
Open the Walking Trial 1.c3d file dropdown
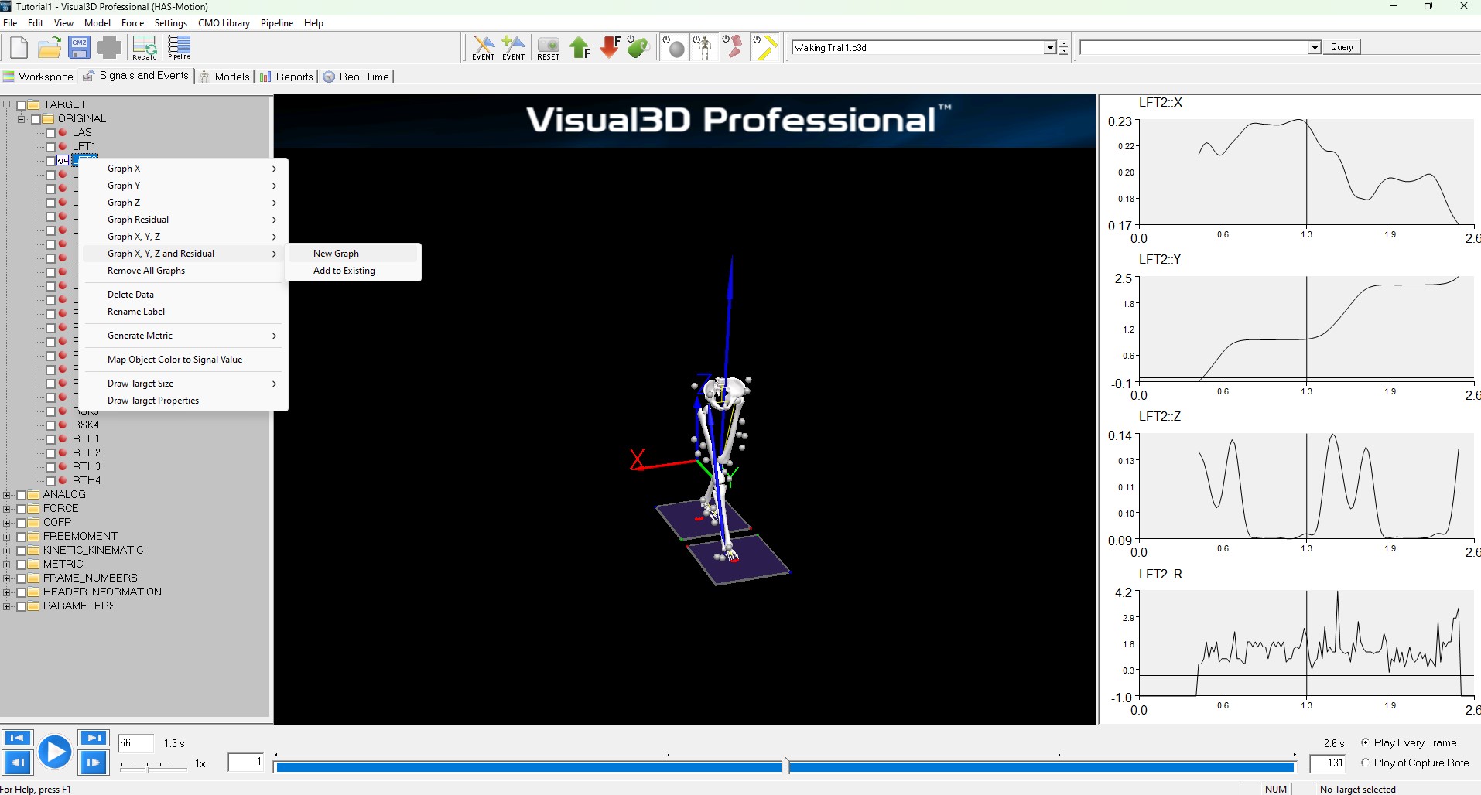pyautogui.click(x=1049, y=48)
